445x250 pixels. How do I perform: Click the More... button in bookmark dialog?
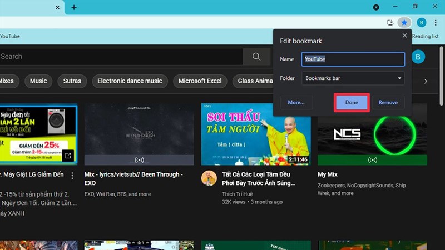pyautogui.click(x=296, y=103)
